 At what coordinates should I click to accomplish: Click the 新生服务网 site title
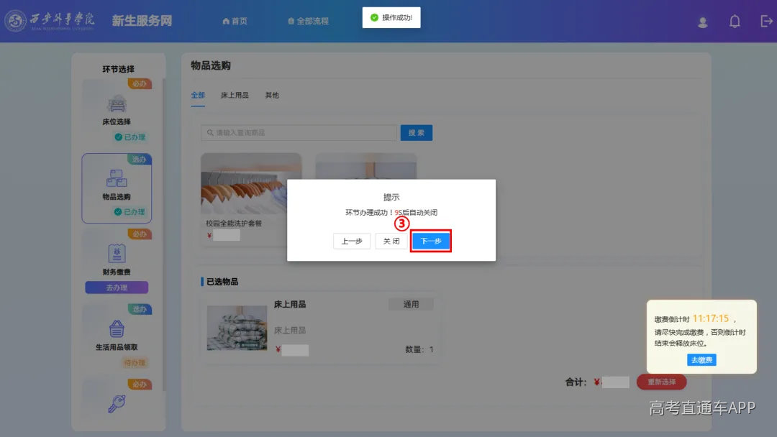click(x=142, y=21)
